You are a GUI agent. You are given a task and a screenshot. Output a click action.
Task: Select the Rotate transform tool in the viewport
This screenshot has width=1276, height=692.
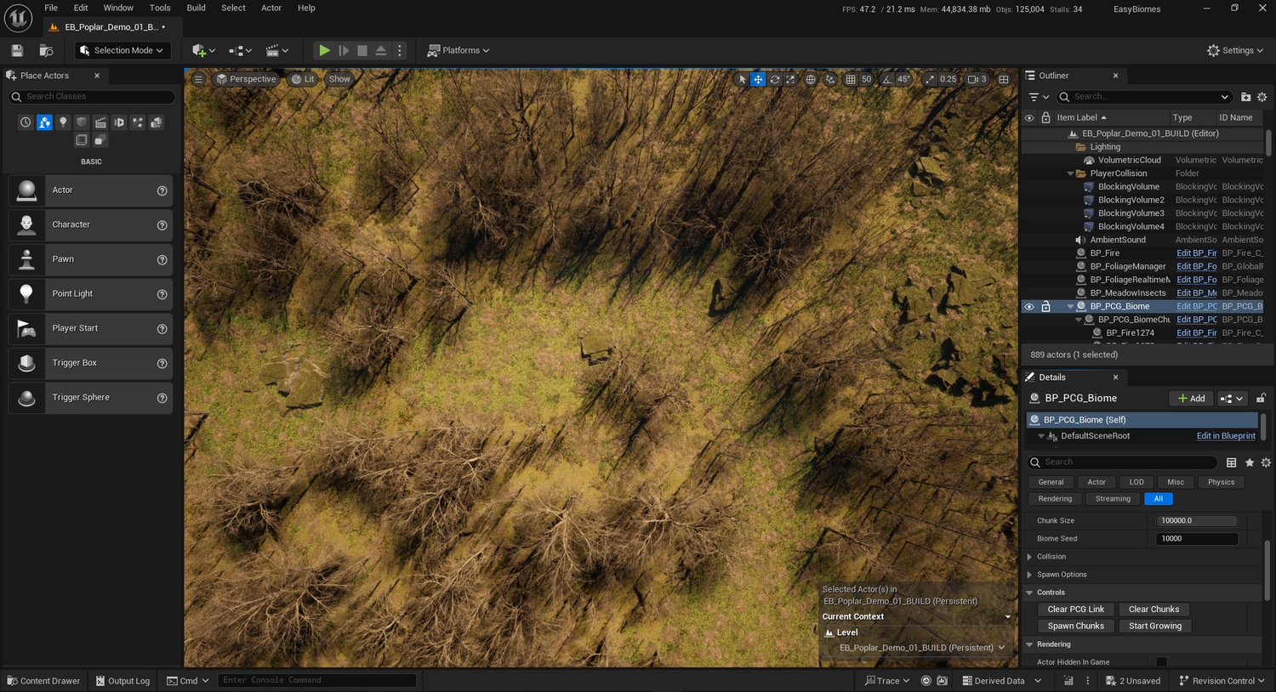[x=774, y=79]
